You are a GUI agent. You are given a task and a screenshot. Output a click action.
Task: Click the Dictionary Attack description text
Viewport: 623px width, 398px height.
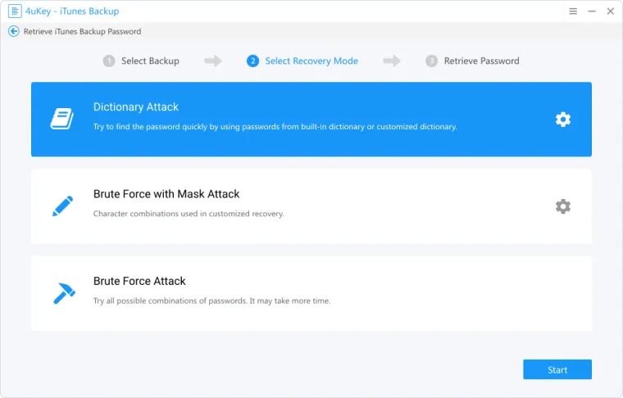[x=275, y=127]
